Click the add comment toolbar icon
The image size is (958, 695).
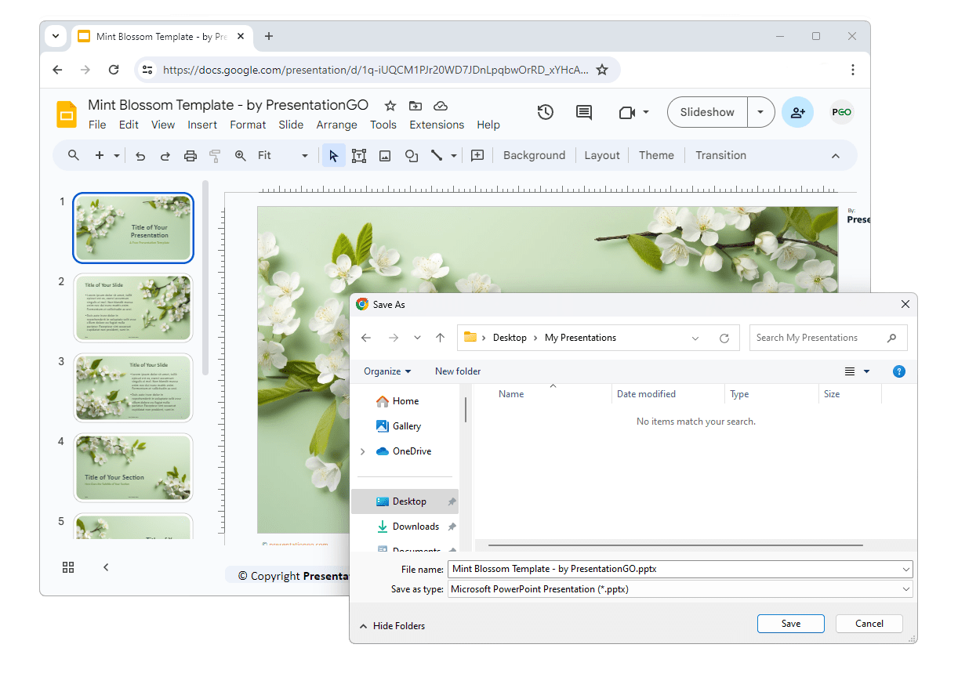tap(477, 156)
